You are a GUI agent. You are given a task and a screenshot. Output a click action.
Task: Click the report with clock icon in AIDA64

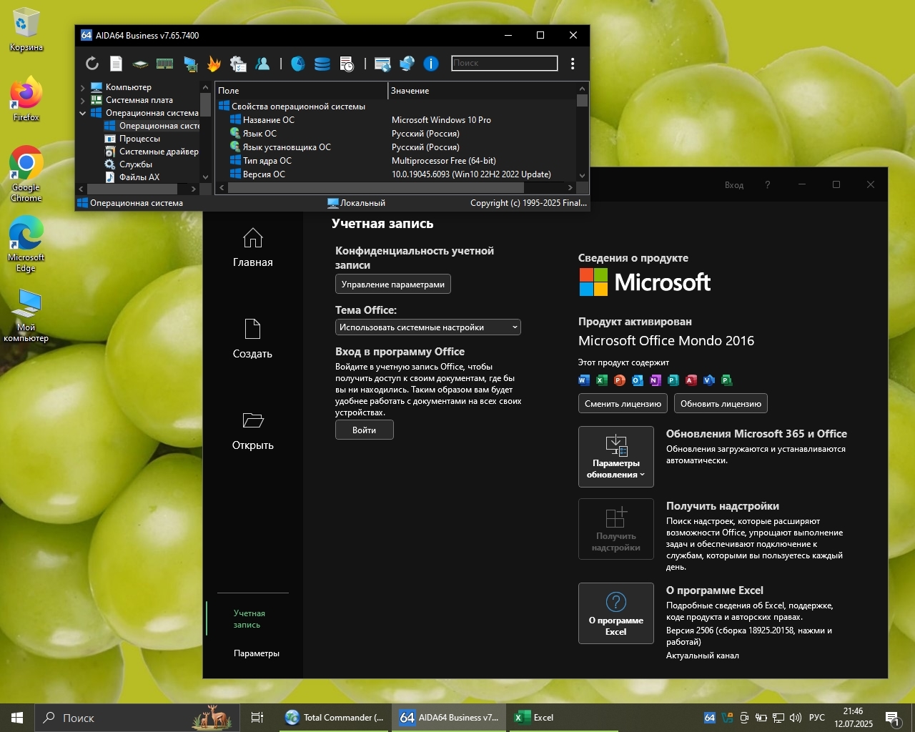coord(347,64)
